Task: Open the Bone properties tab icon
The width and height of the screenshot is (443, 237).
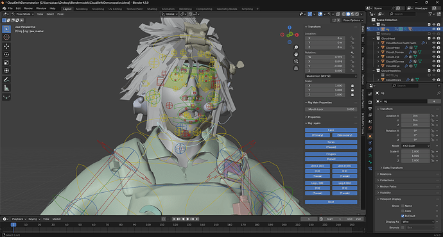Action: click(370, 162)
